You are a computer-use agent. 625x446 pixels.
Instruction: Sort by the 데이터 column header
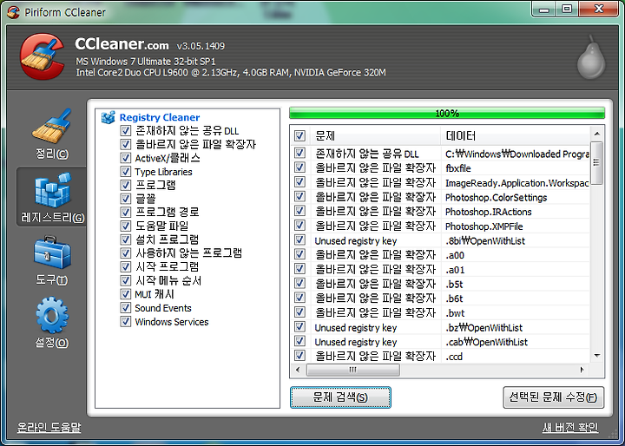click(516, 136)
